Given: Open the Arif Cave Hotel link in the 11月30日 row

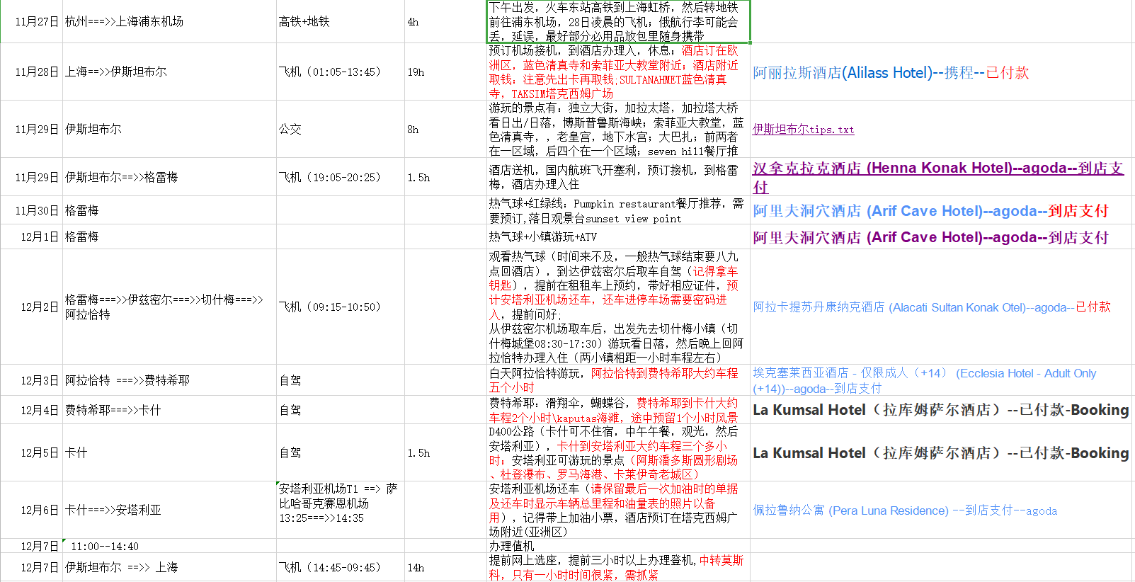Looking at the screenshot, I should click(930, 211).
